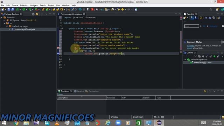This screenshot has height=126, width=224.
Task: Click the Quick Access search magnifier icon
Action: coord(211,9)
